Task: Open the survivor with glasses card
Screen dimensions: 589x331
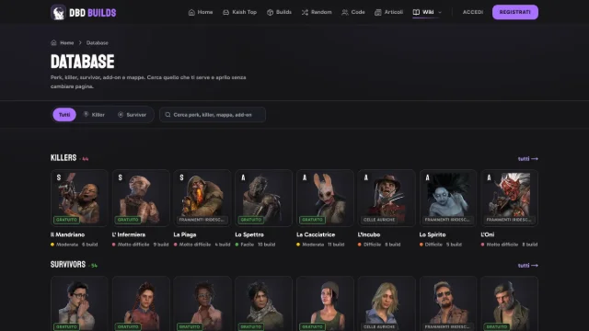Action: click(79, 303)
